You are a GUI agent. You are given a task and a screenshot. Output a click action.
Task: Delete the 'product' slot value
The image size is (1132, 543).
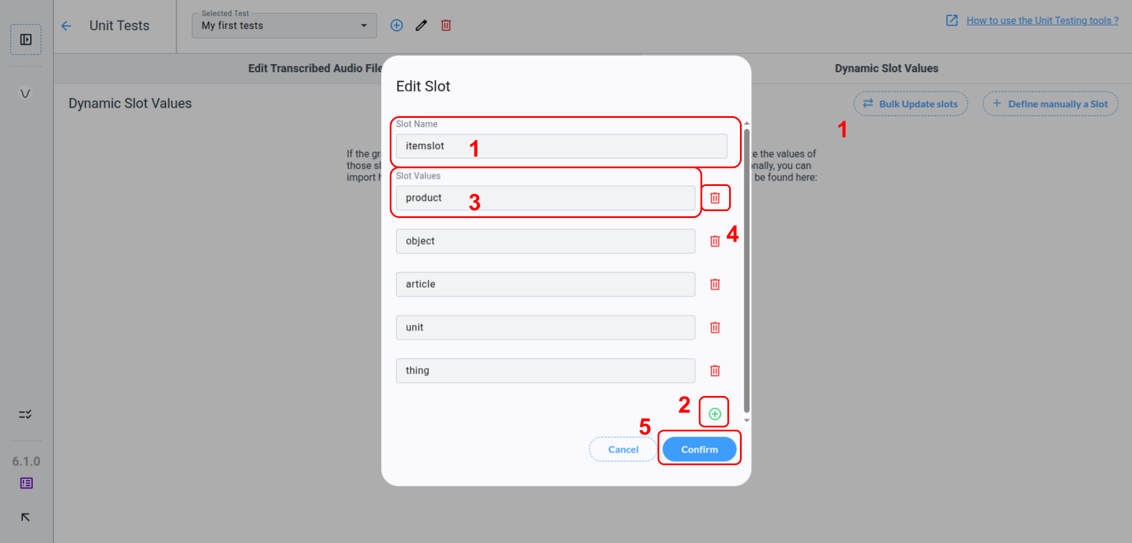coord(715,198)
